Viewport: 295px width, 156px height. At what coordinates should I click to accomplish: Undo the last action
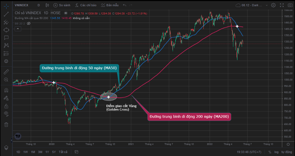point(124,5)
